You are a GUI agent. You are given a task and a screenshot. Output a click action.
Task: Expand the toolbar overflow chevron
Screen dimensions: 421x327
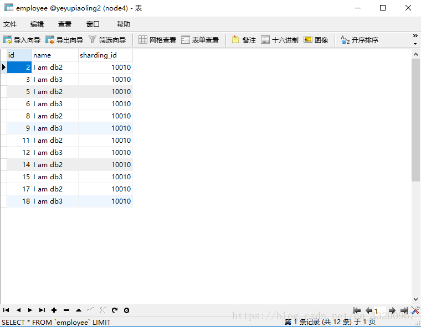coord(415,40)
